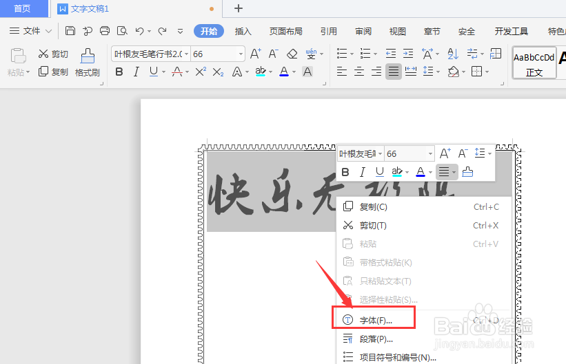Apply highlight color in ribbon

(261, 72)
